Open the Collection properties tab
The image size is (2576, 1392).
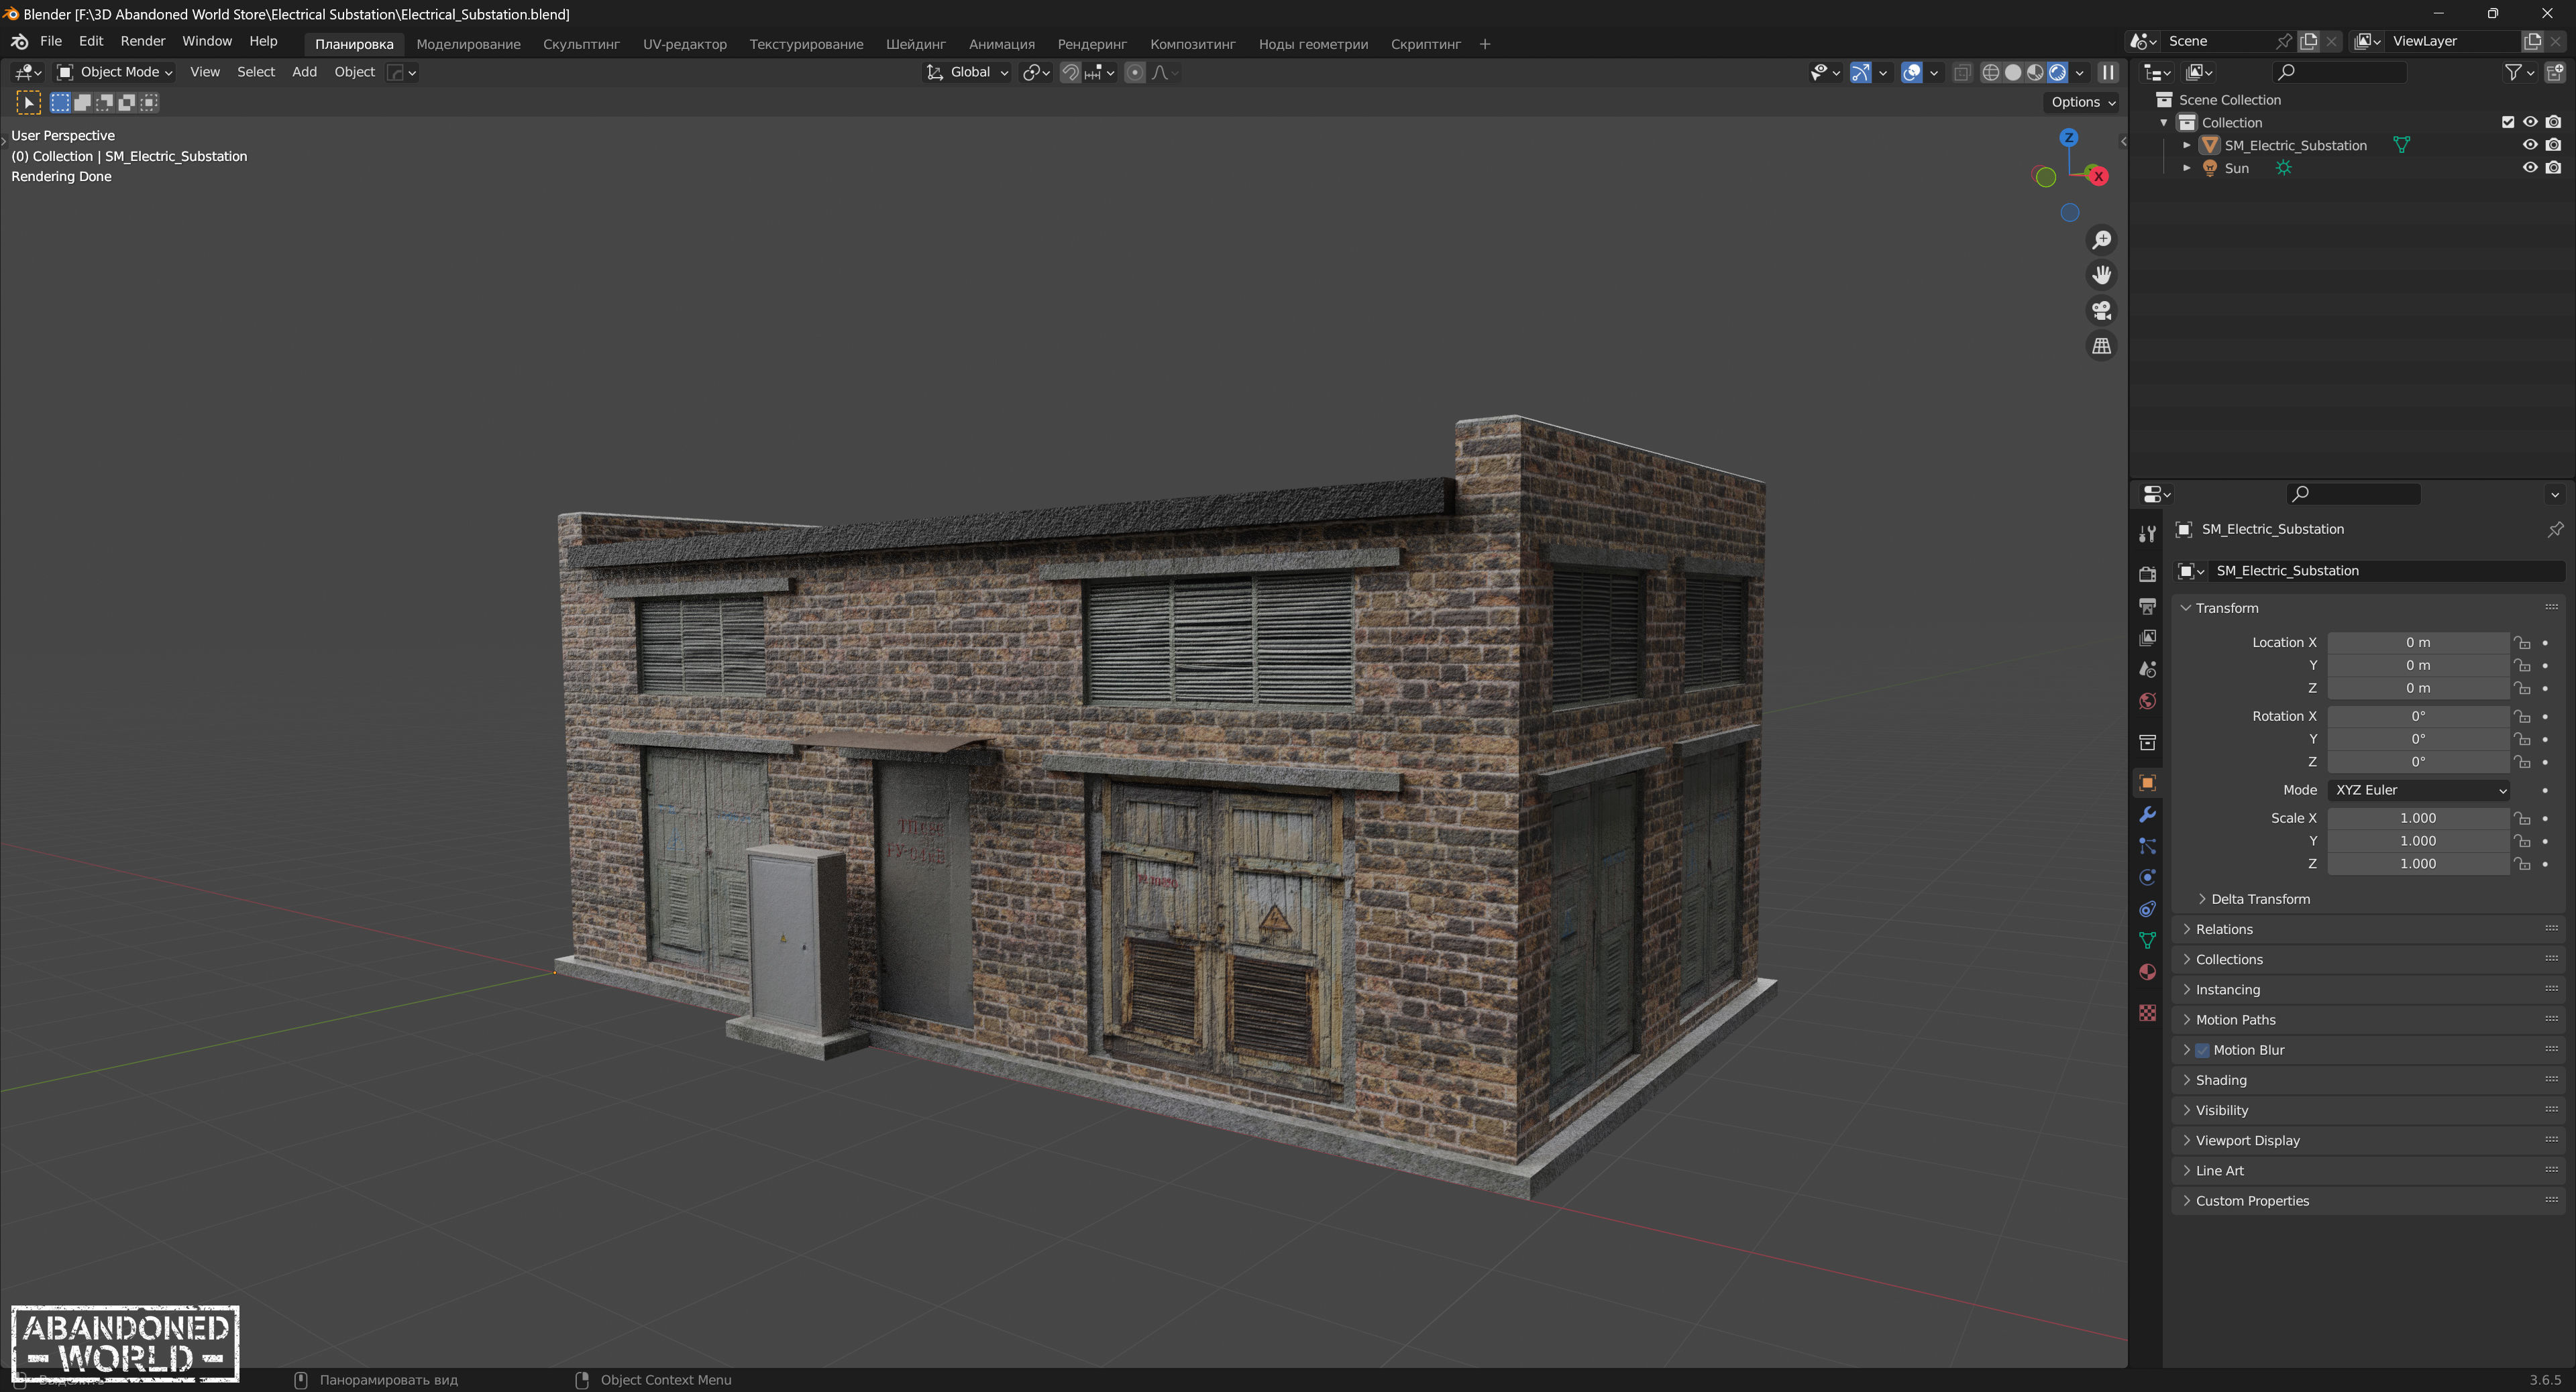2147,742
